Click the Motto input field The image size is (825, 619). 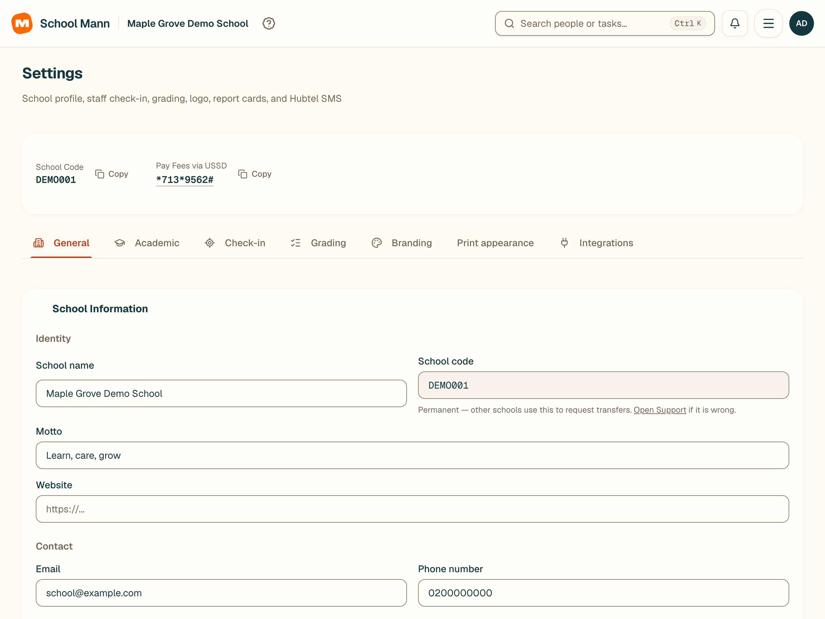[412, 455]
